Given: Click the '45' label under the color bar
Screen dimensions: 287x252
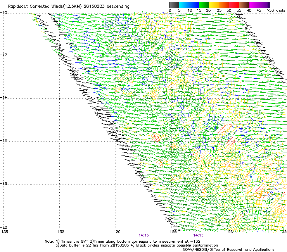Looking at the screenshot, I should [x=259, y=10].
